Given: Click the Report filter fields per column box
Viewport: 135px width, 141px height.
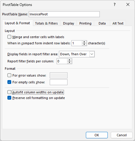Looking at the screenshot, I should click(x=62, y=61).
